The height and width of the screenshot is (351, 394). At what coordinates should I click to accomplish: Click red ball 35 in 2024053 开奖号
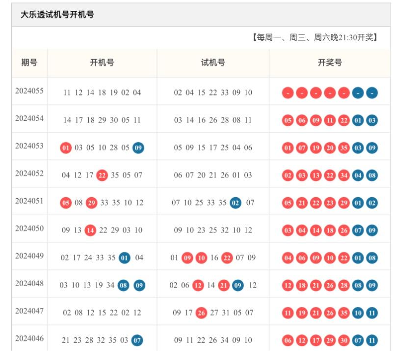coord(344,148)
